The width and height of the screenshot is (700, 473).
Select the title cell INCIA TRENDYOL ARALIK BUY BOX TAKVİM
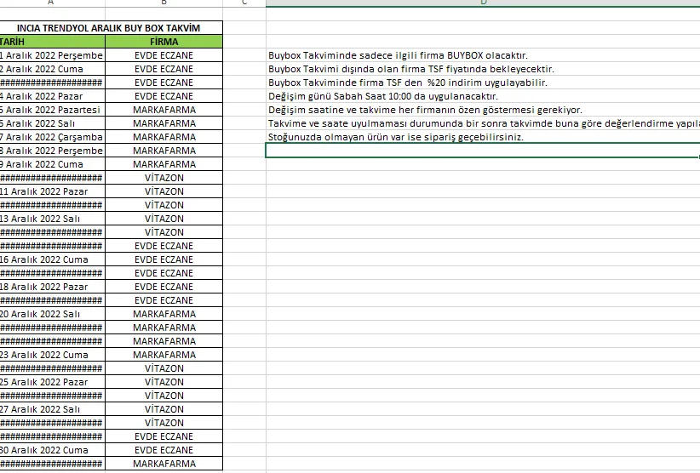(x=108, y=28)
